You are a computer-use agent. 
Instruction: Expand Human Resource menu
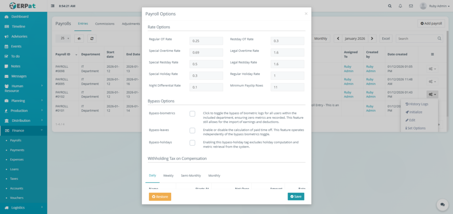point(24,88)
